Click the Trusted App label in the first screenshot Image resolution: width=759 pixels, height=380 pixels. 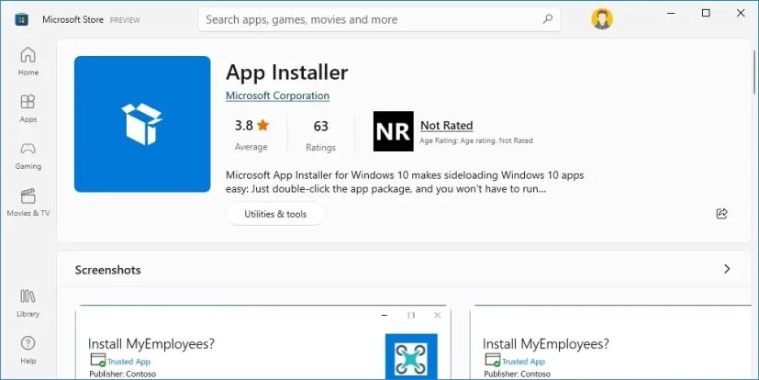(128, 361)
